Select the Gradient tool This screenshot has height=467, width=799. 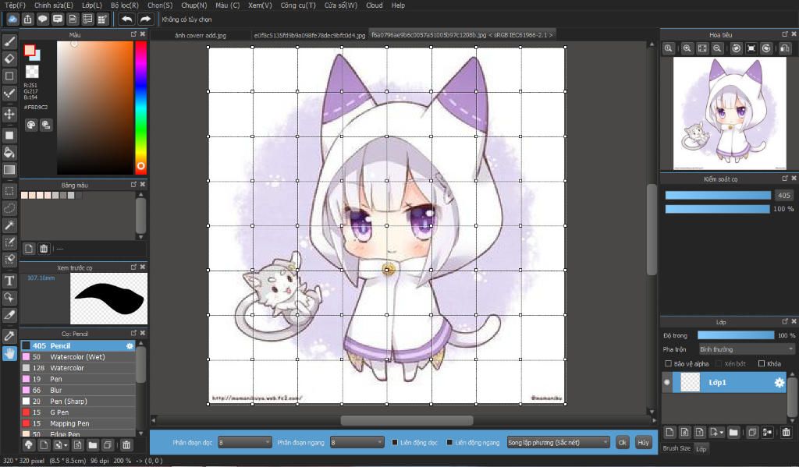click(9, 170)
